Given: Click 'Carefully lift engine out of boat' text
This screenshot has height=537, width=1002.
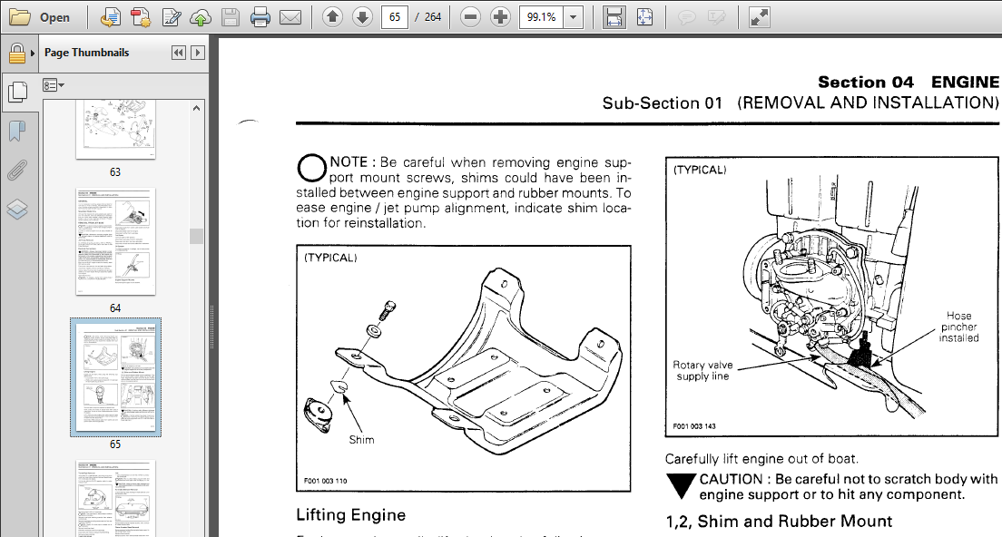Looking at the screenshot, I should [761, 459].
